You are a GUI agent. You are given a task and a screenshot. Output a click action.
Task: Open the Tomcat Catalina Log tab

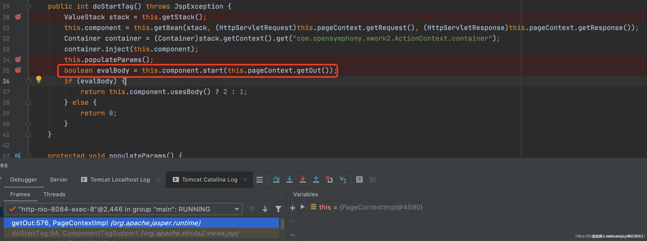pyautogui.click(x=210, y=179)
